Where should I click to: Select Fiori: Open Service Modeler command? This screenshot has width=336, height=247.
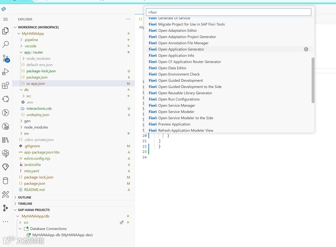[x=229, y=111]
